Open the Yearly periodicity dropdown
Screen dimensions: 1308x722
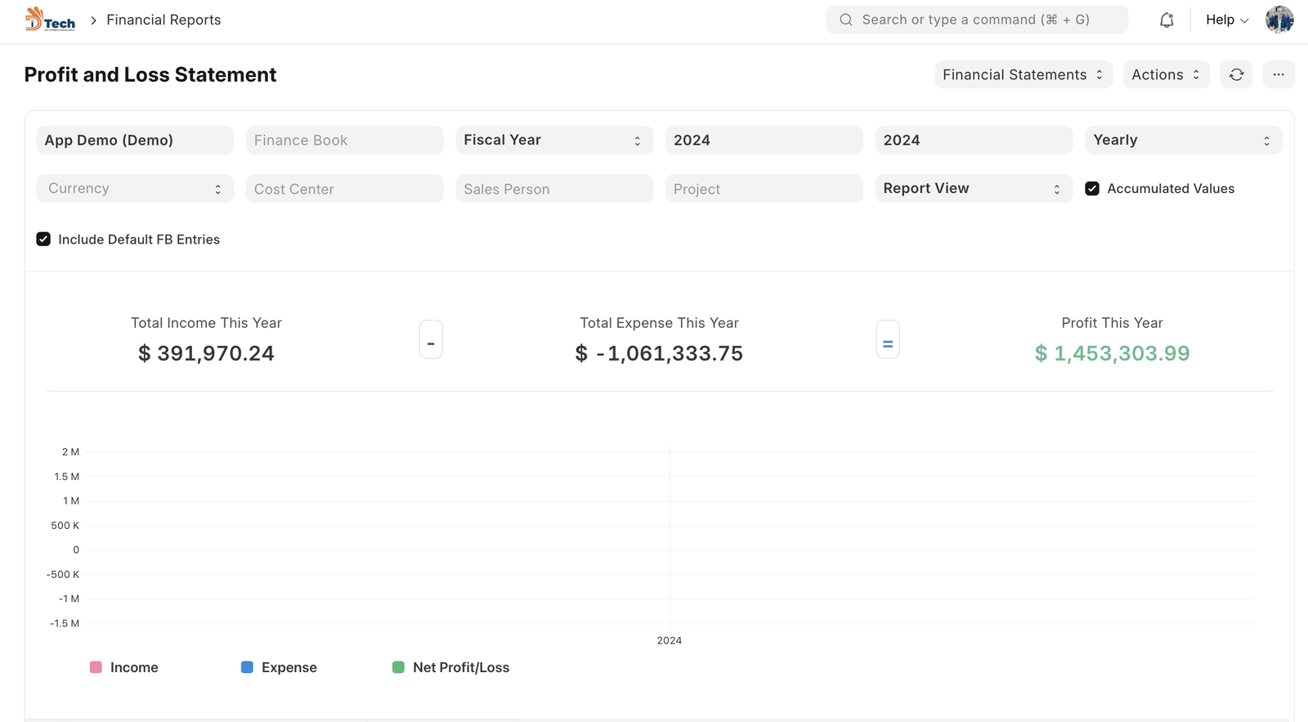pyautogui.click(x=1182, y=140)
